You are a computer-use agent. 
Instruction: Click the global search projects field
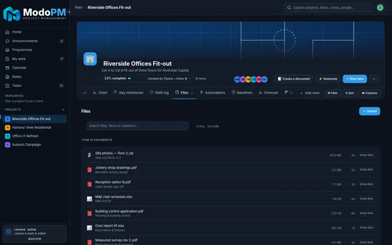click(328, 7)
